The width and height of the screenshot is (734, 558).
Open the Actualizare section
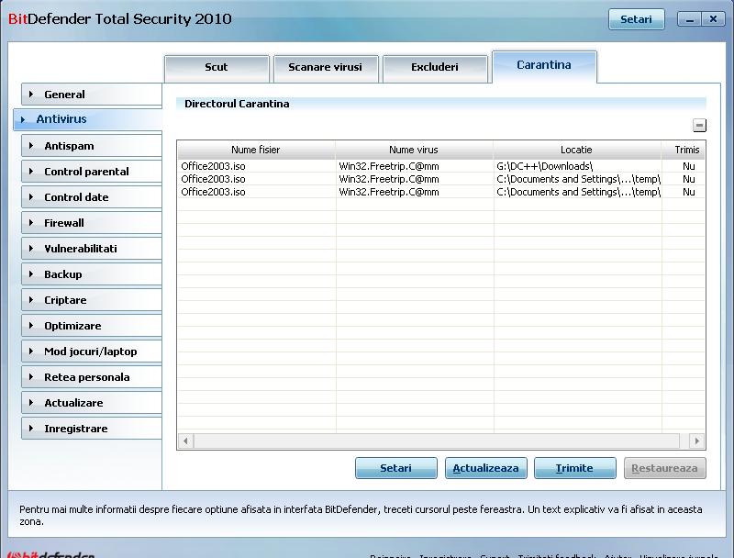click(x=92, y=404)
